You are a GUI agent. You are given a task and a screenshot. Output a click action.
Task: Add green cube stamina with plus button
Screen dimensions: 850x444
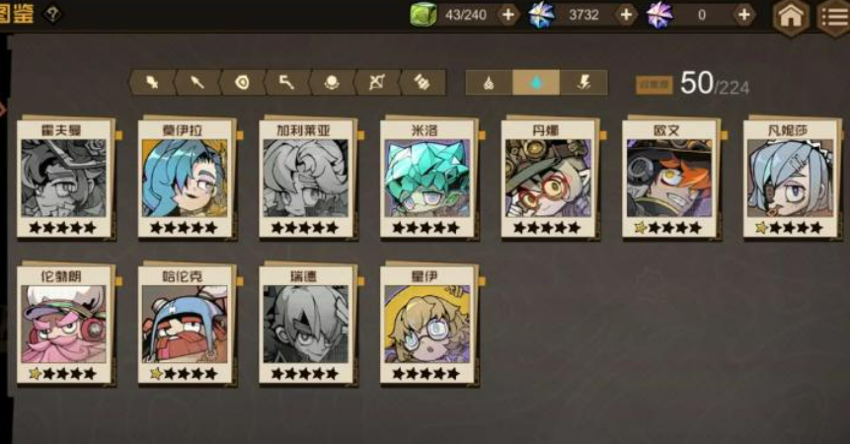coord(508,15)
